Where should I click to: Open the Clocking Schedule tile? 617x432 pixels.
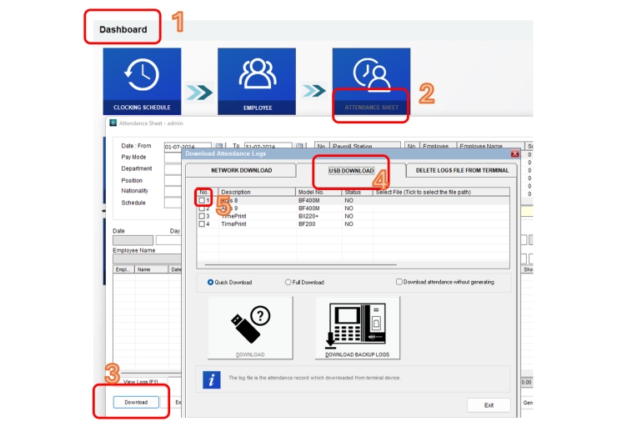142,81
